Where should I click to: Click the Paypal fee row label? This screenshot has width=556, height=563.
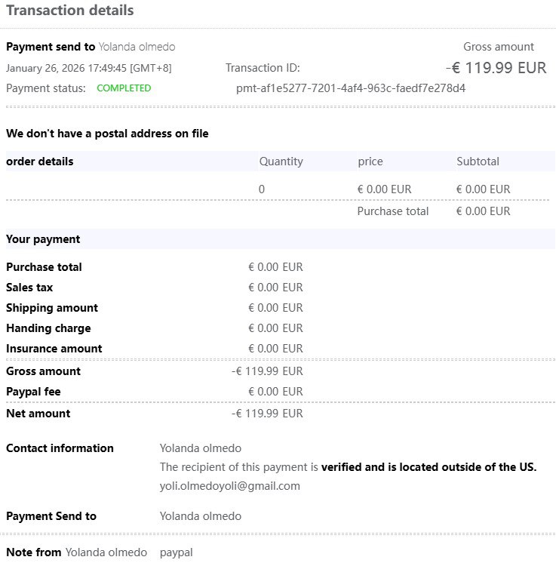pyautogui.click(x=33, y=392)
